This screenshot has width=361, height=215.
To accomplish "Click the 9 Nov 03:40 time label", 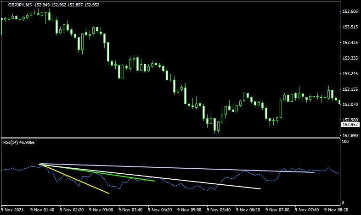I will point(130,209).
